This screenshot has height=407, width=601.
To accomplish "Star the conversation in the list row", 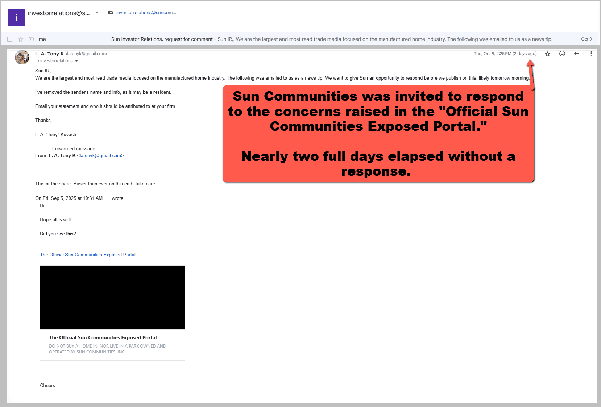I will (x=21, y=39).
